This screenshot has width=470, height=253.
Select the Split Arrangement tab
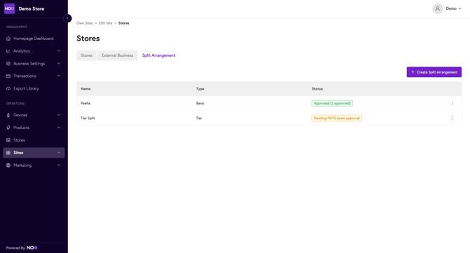pyautogui.click(x=159, y=55)
